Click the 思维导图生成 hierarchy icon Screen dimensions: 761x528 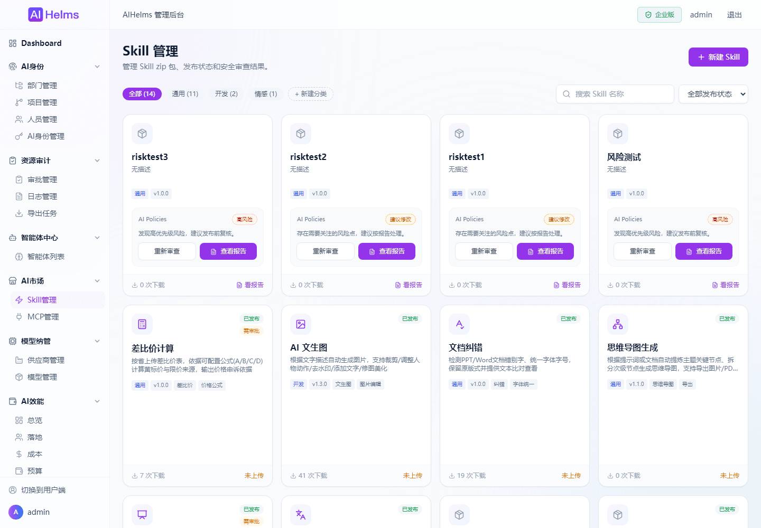pyautogui.click(x=618, y=324)
